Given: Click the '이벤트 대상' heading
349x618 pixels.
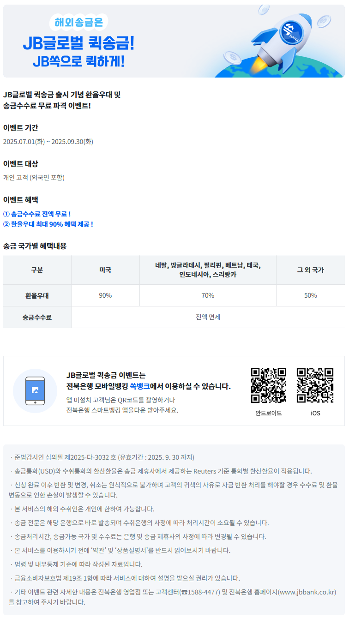Looking at the screenshot, I should 21,164.
